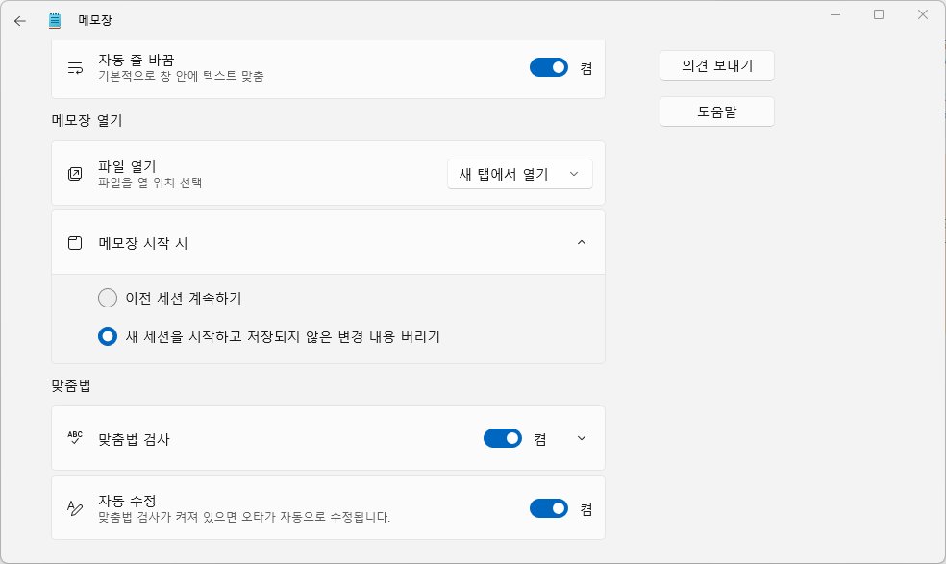The height and width of the screenshot is (564, 946).
Task: Select the 이전 세션 계속하기 radio option
Action: coord(108,298)
